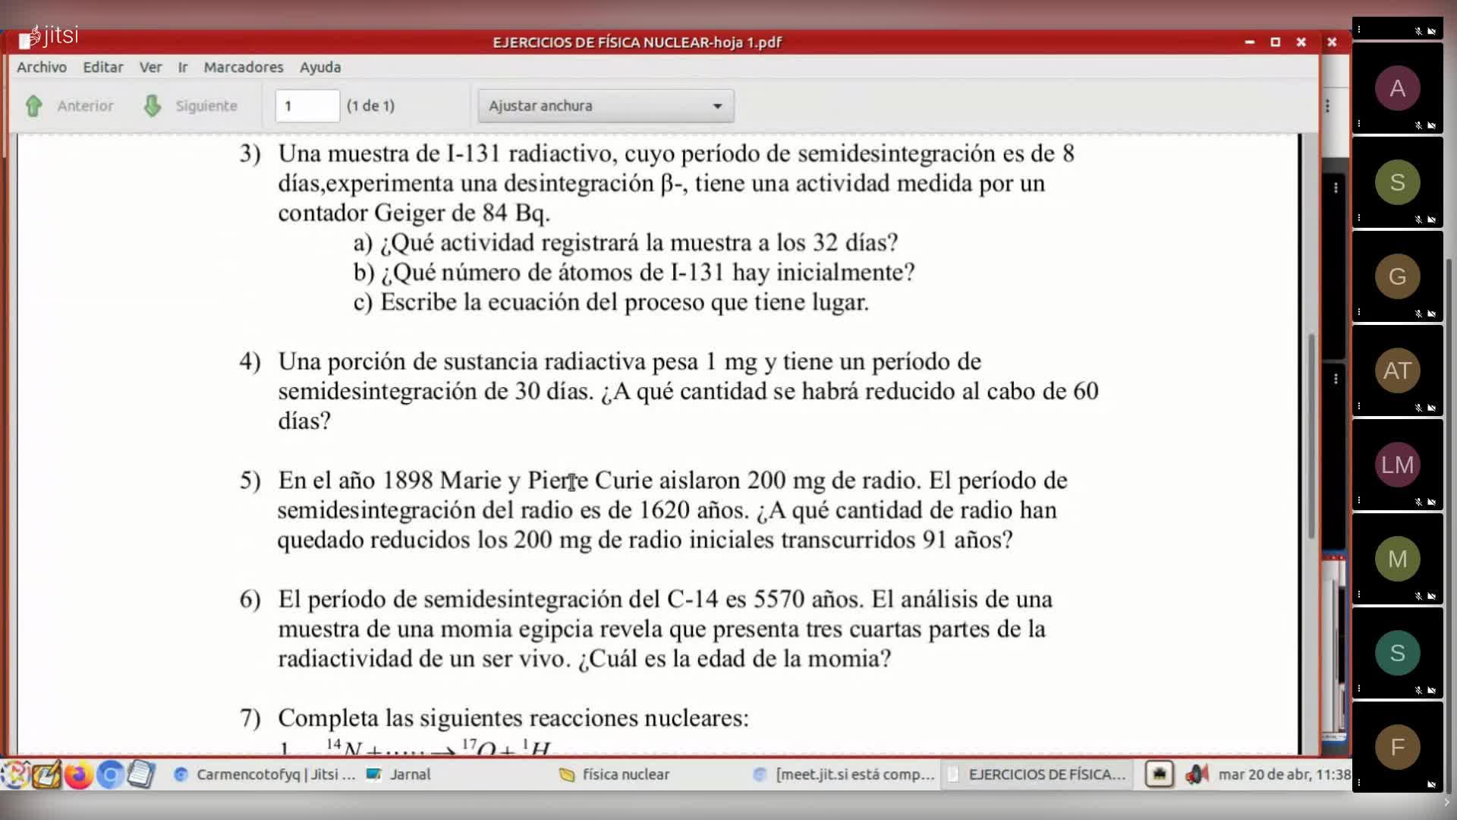
Task: Open the Marcadores menu
Action: 243,67
